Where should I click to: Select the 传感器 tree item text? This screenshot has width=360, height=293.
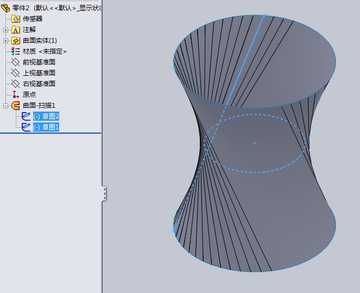pyautogui.click(x=33, y=19)
